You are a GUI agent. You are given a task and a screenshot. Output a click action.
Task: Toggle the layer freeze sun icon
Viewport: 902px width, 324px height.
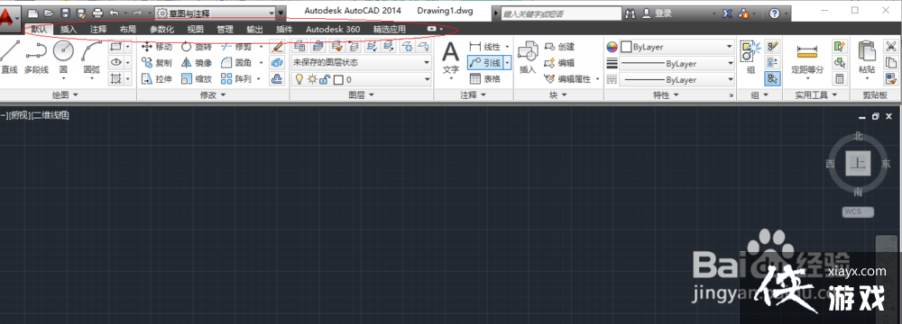click(312, 80)
